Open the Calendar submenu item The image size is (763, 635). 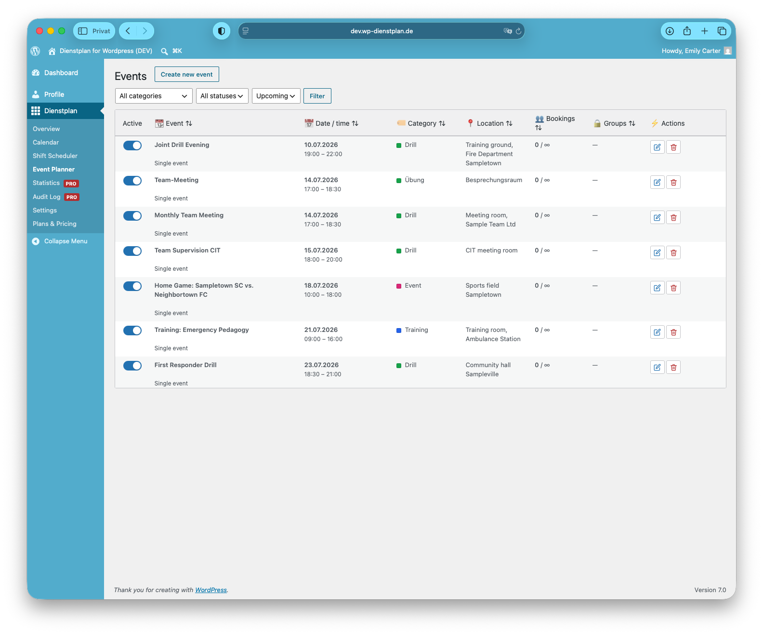coord(46,142)
